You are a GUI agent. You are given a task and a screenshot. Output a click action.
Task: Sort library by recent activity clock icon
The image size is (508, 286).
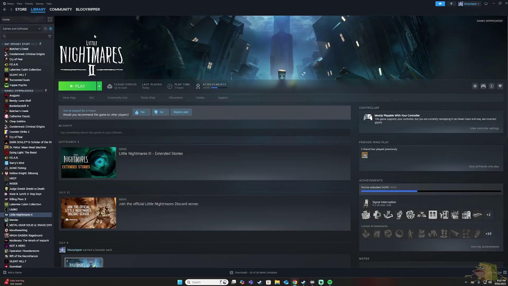[x=45, y=29]
